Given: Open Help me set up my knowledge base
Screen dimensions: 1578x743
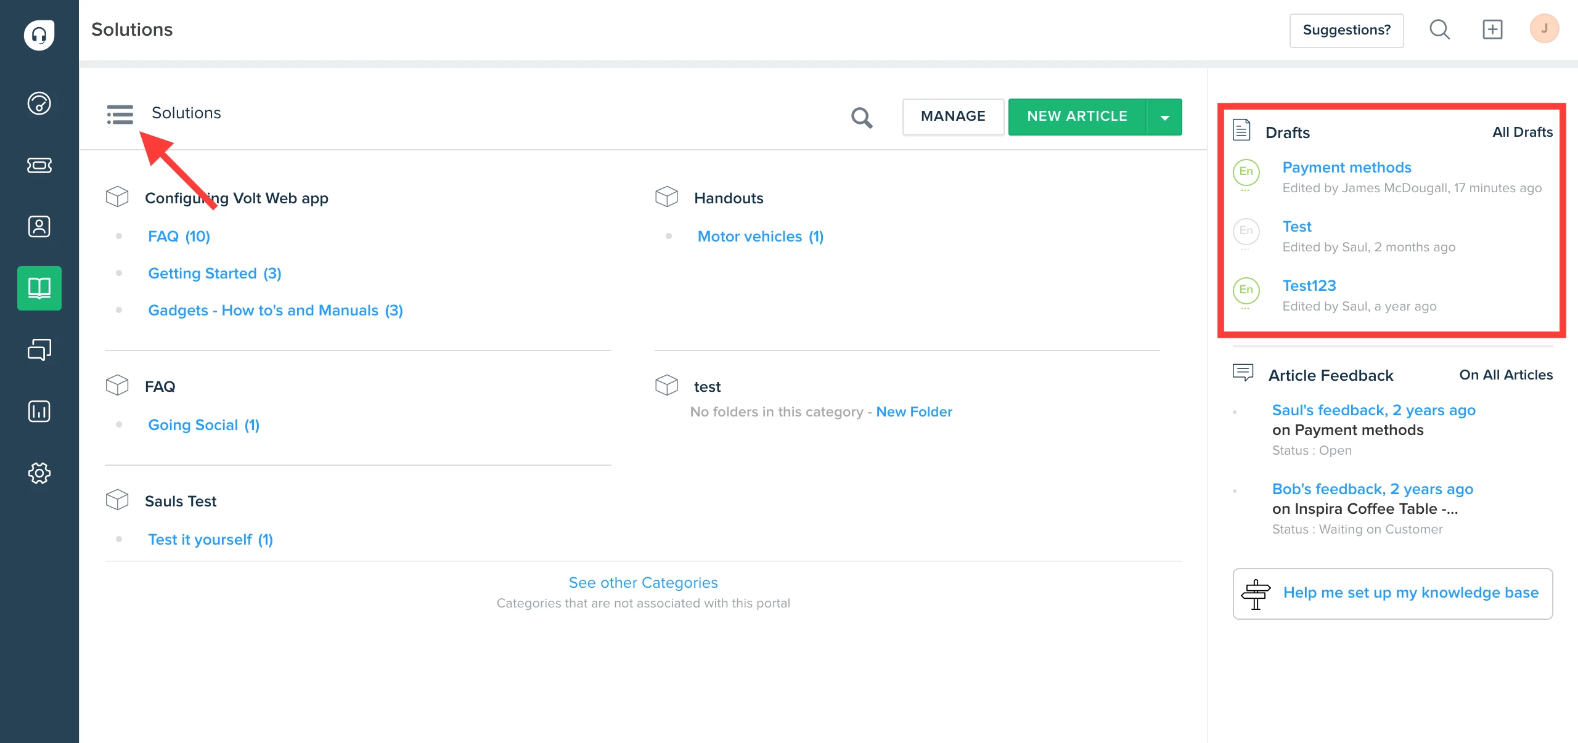Looking at the screenshot, I should click(x=1392, y=593).
